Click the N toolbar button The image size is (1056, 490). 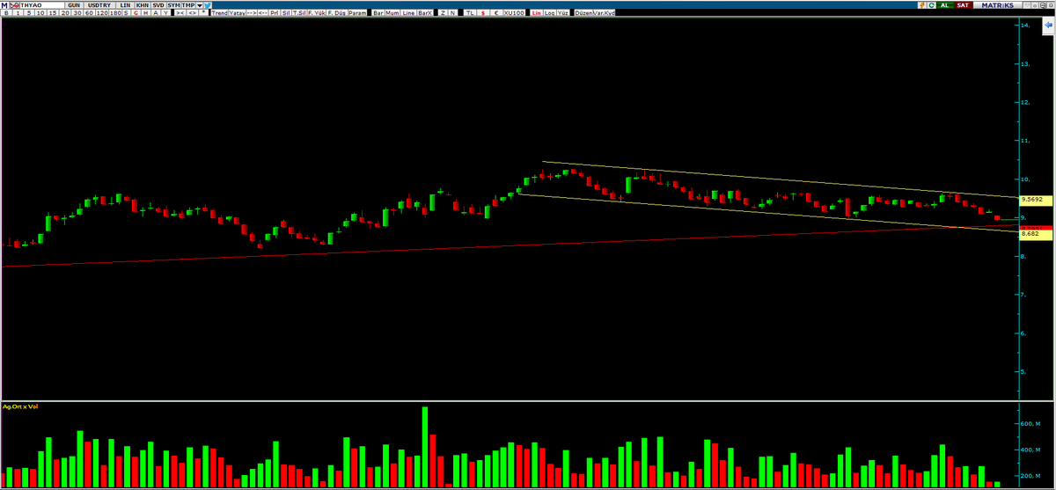pyautogui.click(x=452, y=13)
